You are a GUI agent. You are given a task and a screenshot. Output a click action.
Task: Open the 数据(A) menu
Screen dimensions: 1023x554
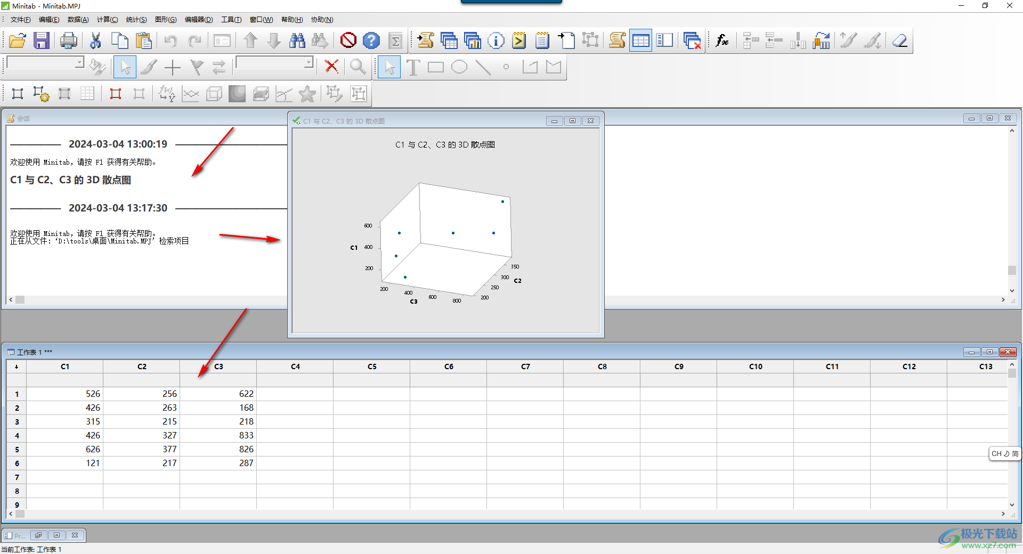pyautogui.click(x=78, y=20)
